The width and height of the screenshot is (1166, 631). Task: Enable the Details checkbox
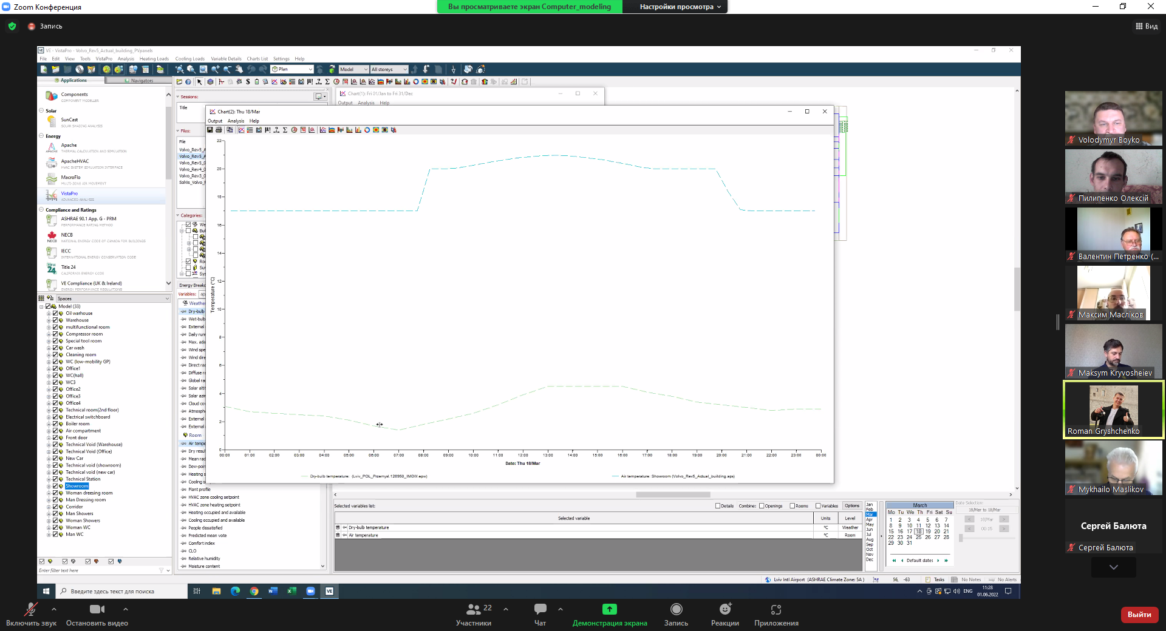(x=718, y=506)
